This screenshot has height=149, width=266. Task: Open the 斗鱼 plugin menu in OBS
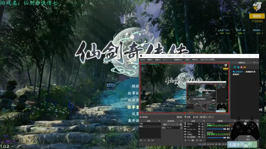point(208,60)
